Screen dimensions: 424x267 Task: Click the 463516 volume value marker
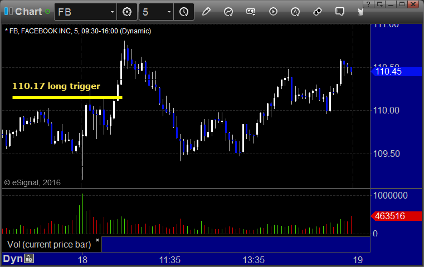[x=396, y=216]
